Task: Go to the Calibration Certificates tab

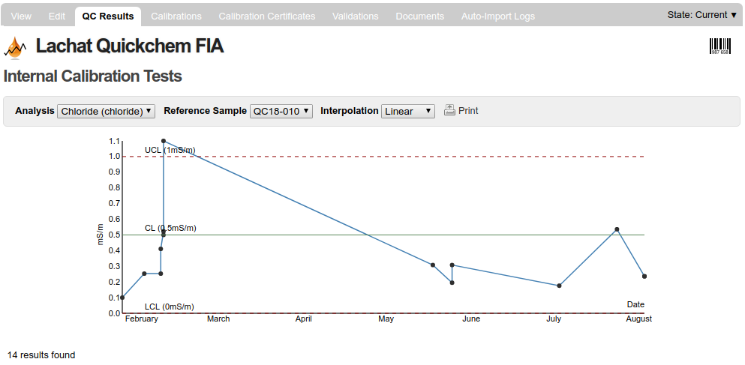Action: point(266,16)
